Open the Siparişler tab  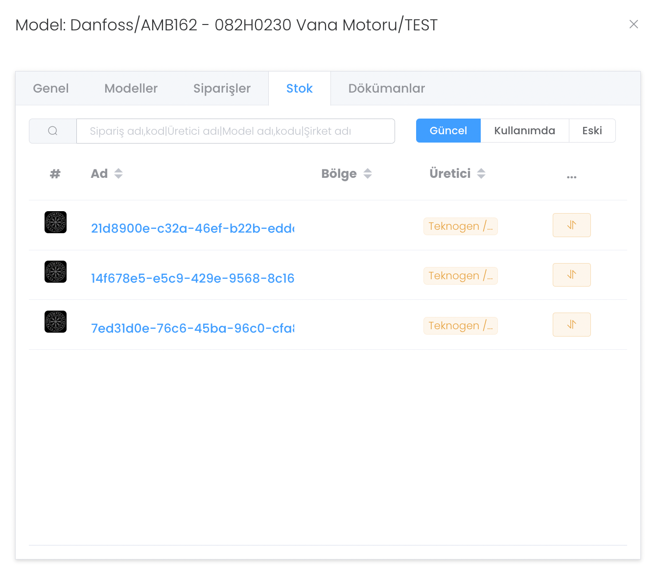point(222,89)
